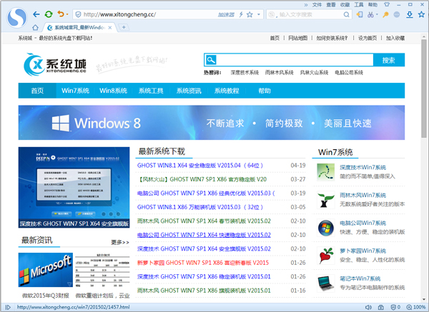This screenshot has height=312, width=429.
Task: Click the 雨林木风Win7系统 sprout icon
Action: 325,200
